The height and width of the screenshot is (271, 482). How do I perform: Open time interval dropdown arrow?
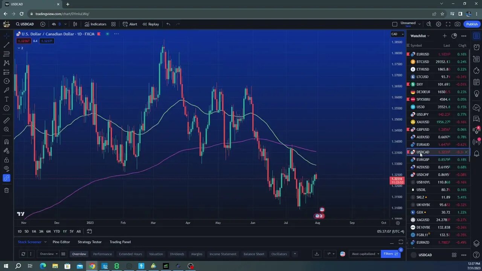pyautogui.click(x=65, y=24)
